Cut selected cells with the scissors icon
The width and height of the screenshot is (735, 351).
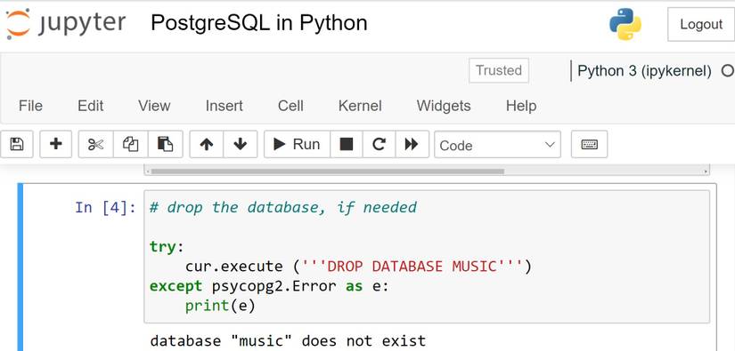tap(95, 145)
